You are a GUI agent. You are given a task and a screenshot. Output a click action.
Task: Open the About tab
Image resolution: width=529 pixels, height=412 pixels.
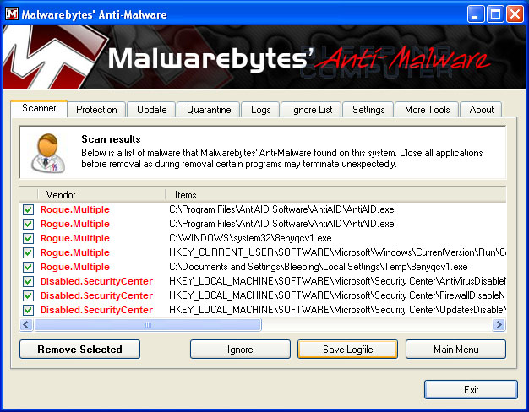pyautogui.click(x=482, y=110)
